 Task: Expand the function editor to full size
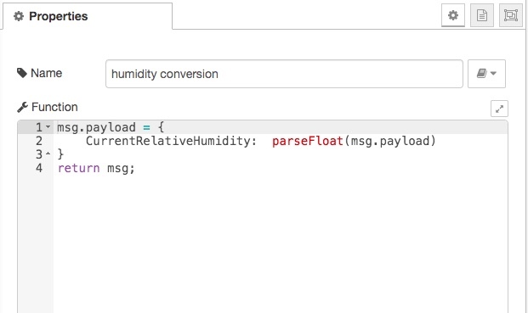[x=499, y=109]
